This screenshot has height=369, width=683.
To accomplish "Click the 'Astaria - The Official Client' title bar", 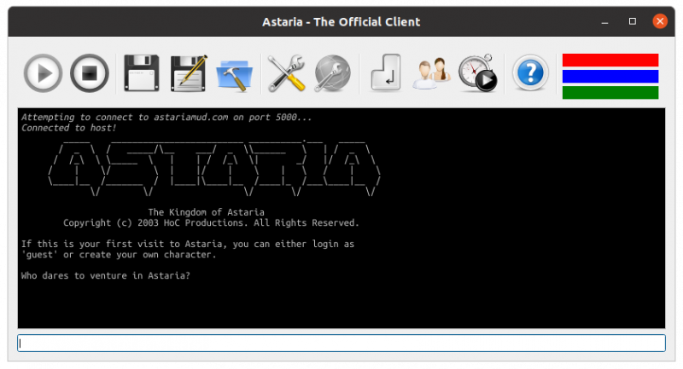I will [x=341, y=21].
